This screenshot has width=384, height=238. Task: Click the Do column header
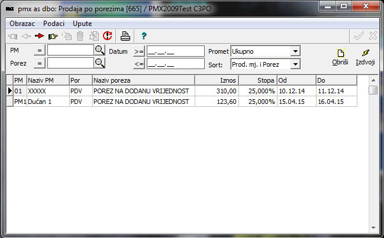click(x=337, y=80)
